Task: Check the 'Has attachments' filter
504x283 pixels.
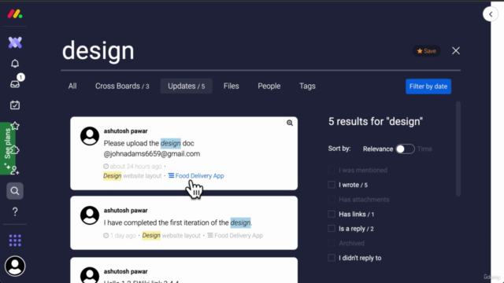Action: 332,200
